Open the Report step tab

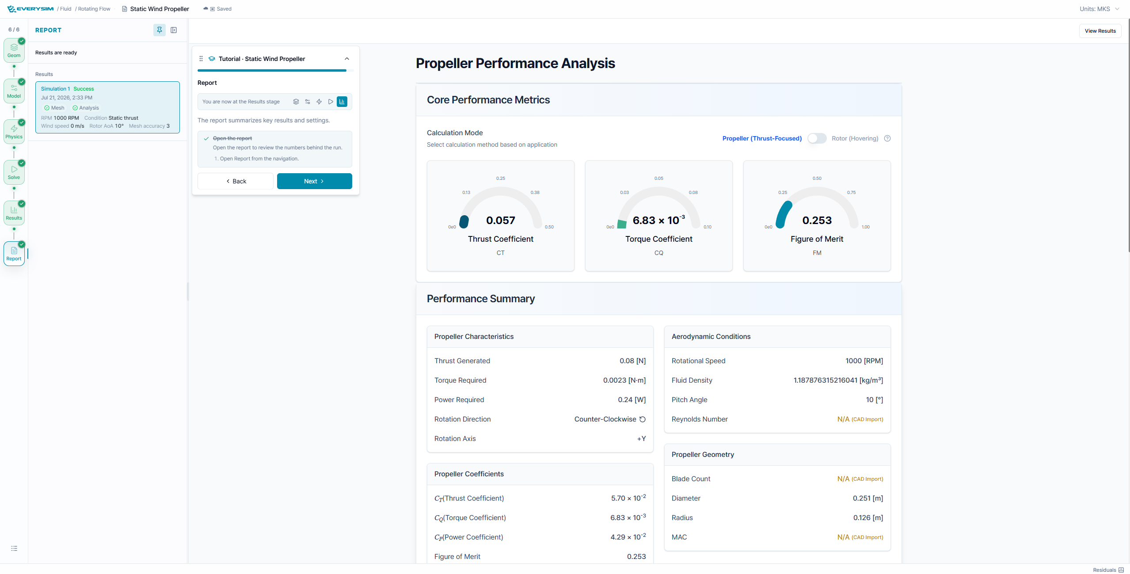click(14, 254)
